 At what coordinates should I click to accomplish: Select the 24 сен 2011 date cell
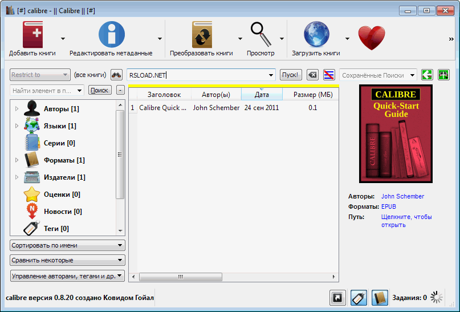click(262, 108)
